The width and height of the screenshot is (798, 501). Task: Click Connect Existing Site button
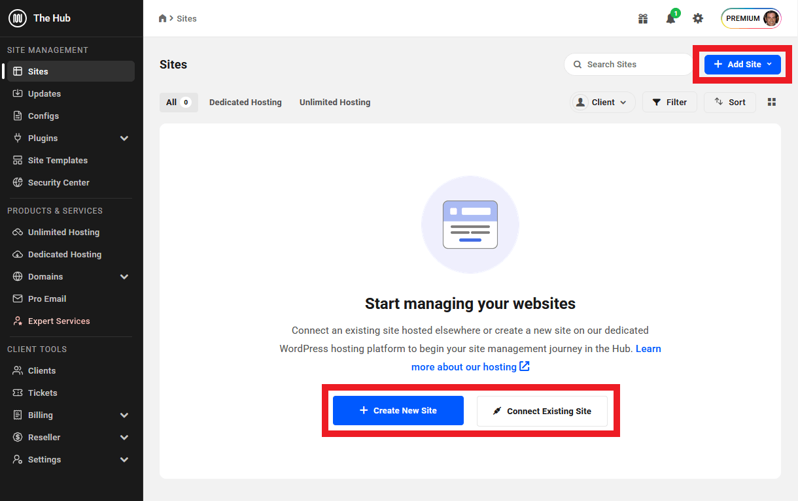tap(542, 412)
